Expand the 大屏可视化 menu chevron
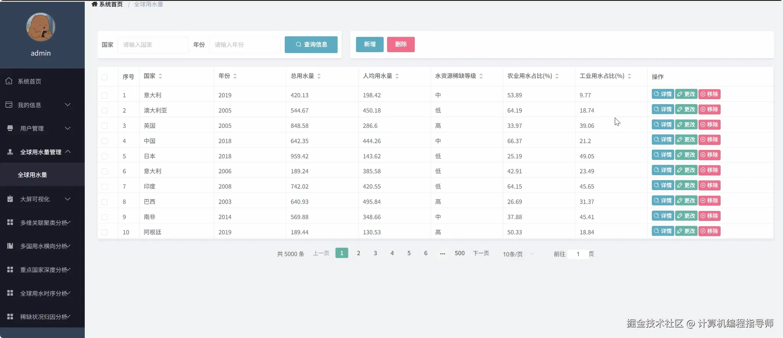Image resolution: width=783 pixels, height=338 pixels. 68,199
